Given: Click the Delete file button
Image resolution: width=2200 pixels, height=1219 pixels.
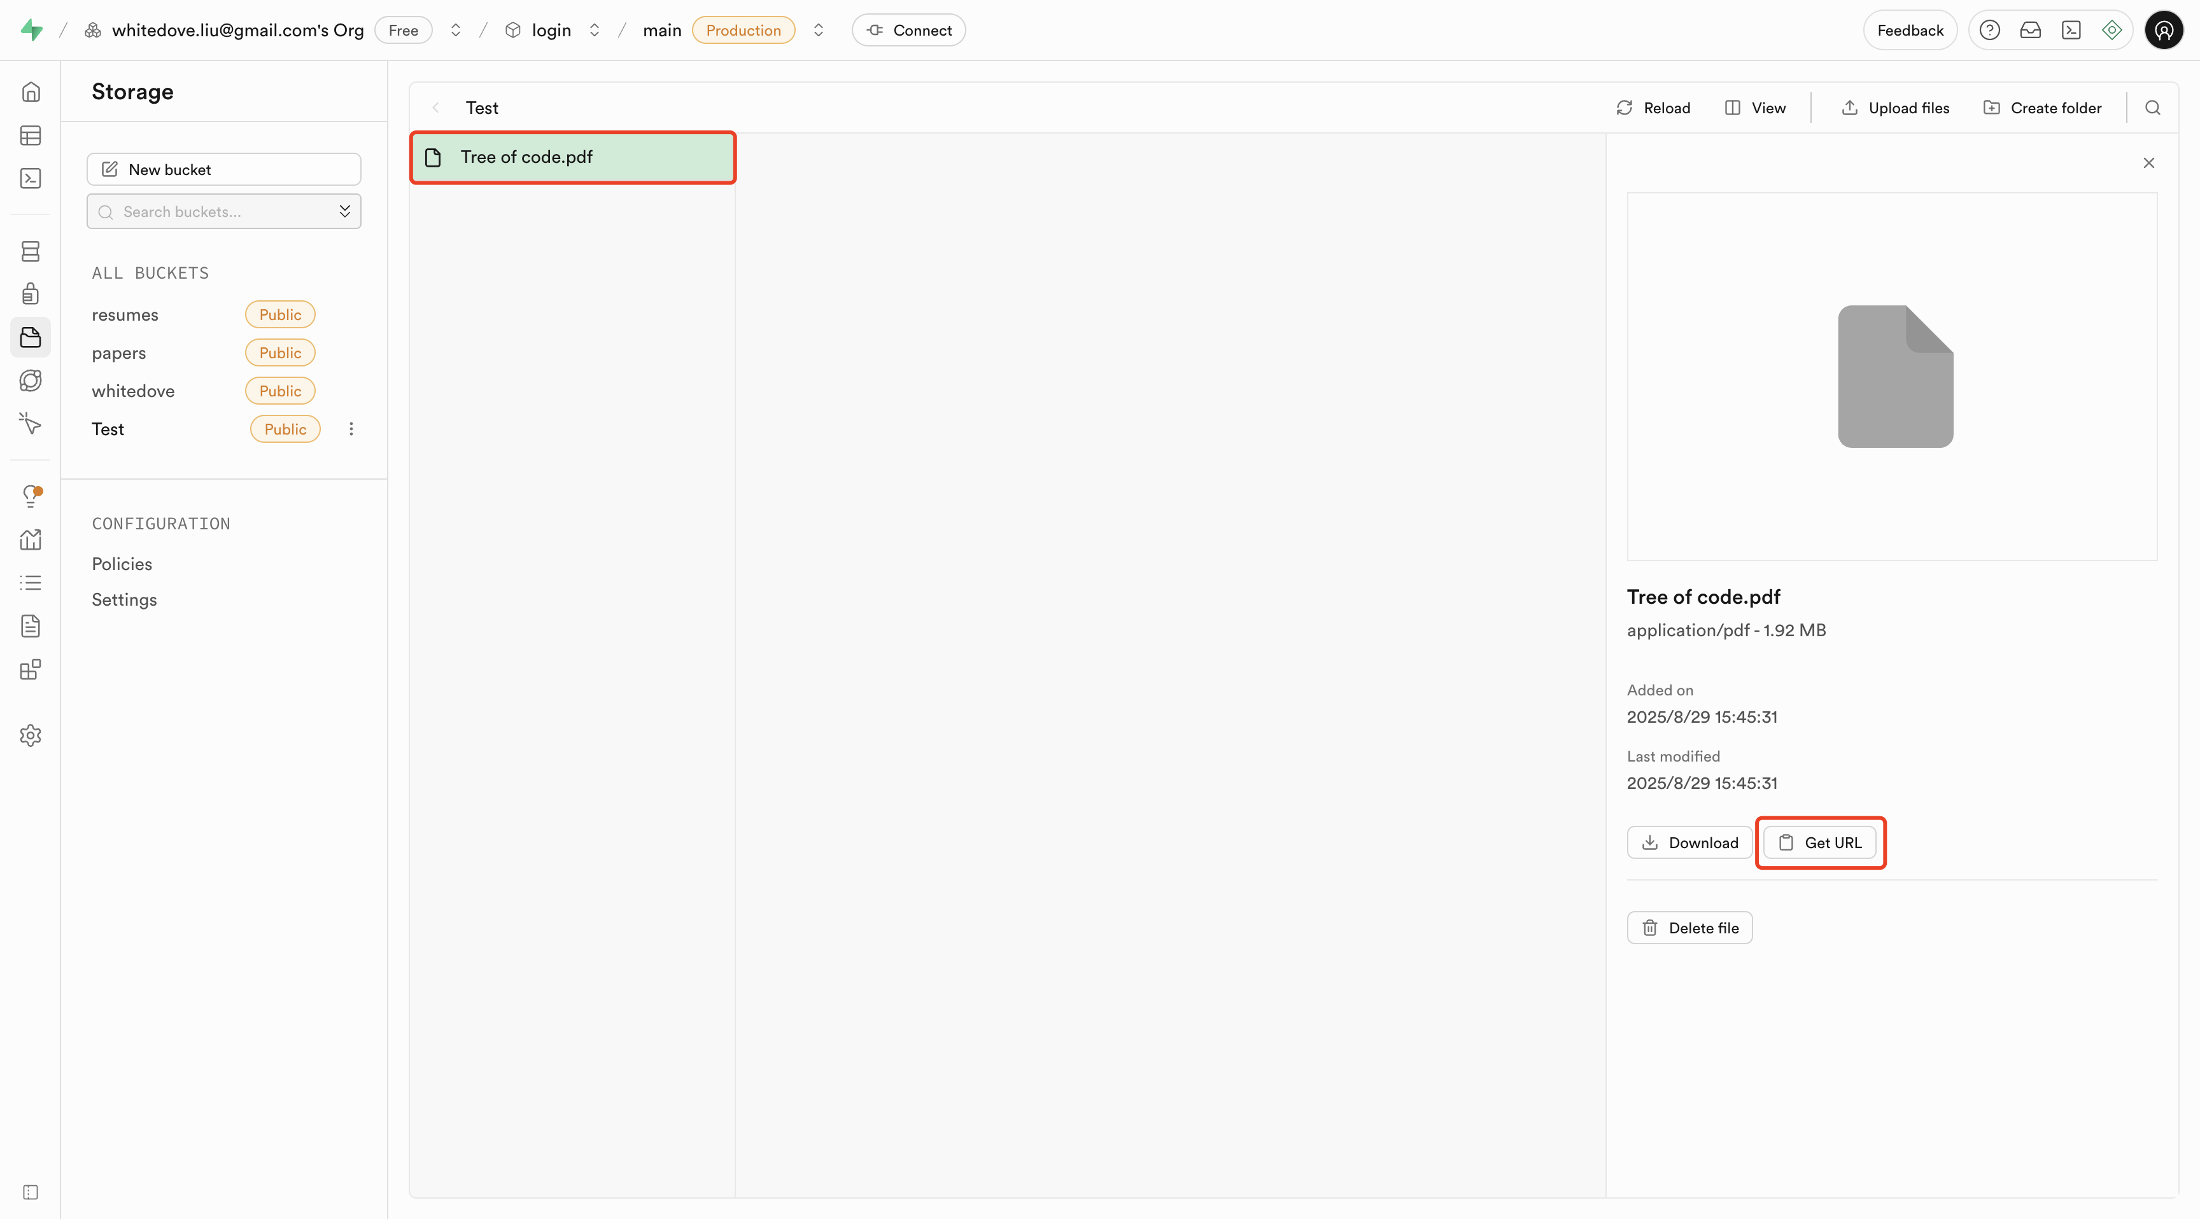Looking at the screenshot, I should tap(1689, 928).
